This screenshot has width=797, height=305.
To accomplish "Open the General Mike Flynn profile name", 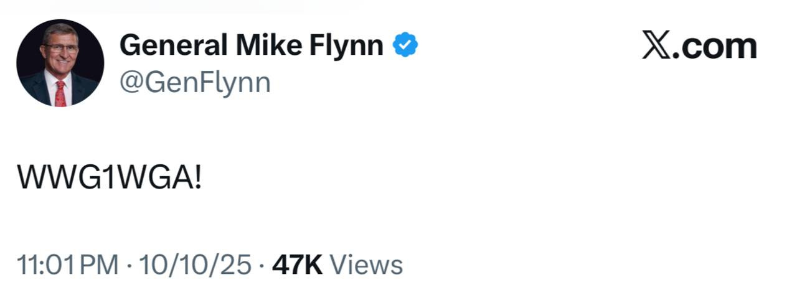I will pos(251,45).
